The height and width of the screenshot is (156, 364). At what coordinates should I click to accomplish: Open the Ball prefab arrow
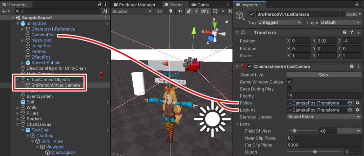[107, 102]
